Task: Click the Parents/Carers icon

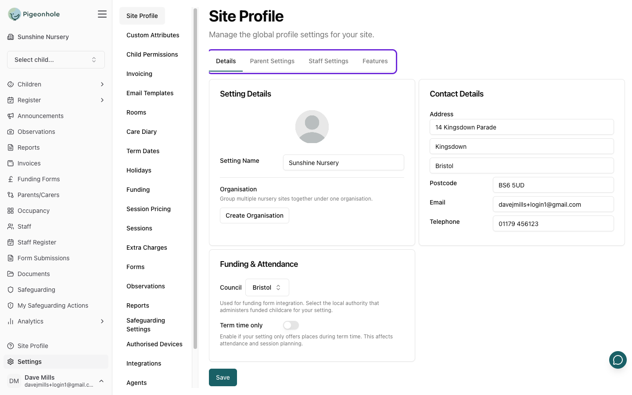Action: click(11, 195)
